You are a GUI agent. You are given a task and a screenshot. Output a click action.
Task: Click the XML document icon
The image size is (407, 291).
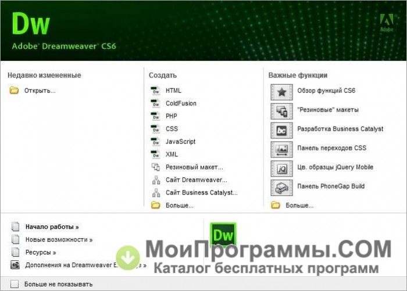coord(155,154)
